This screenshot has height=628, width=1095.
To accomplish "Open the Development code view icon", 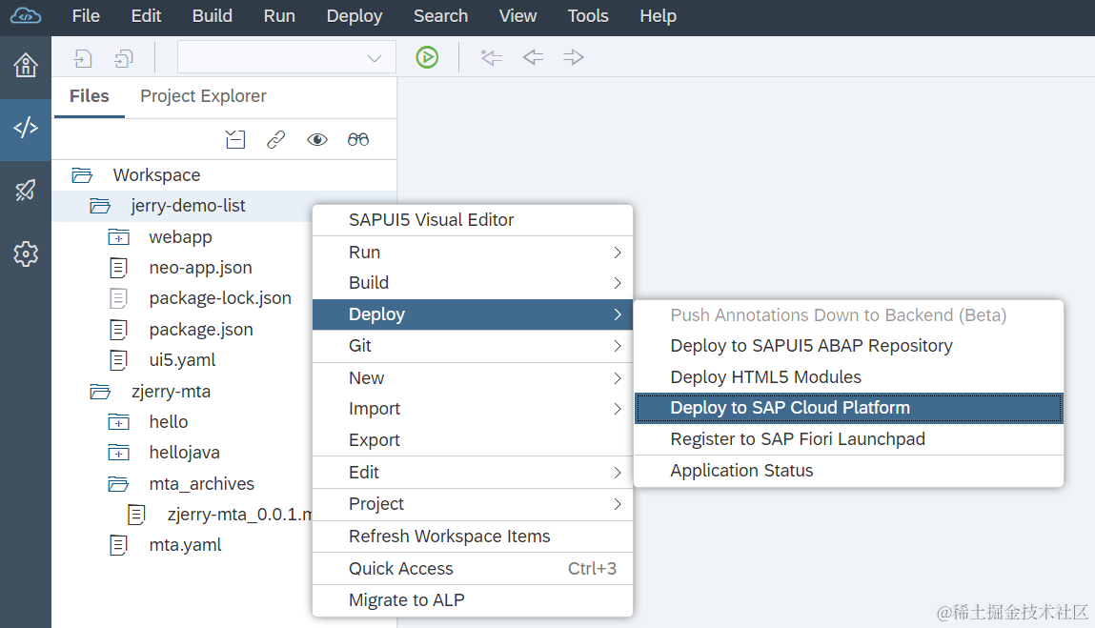I will click(x=26, y=128).
